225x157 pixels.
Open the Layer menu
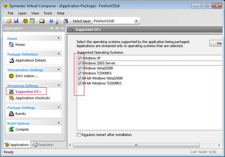pos(22,13)
